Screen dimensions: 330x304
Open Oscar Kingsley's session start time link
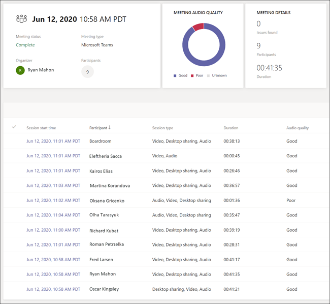(53, 289)
